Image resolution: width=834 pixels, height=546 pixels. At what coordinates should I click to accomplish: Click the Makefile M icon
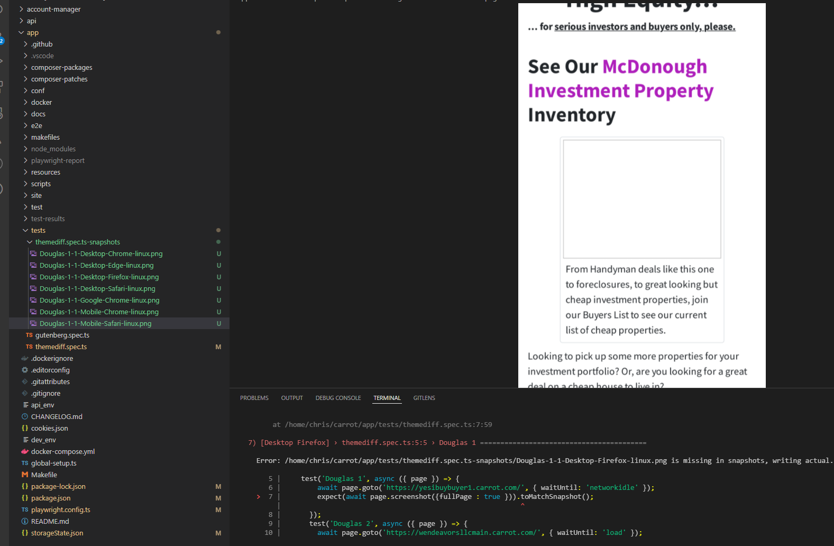click(x=25, y=475)
